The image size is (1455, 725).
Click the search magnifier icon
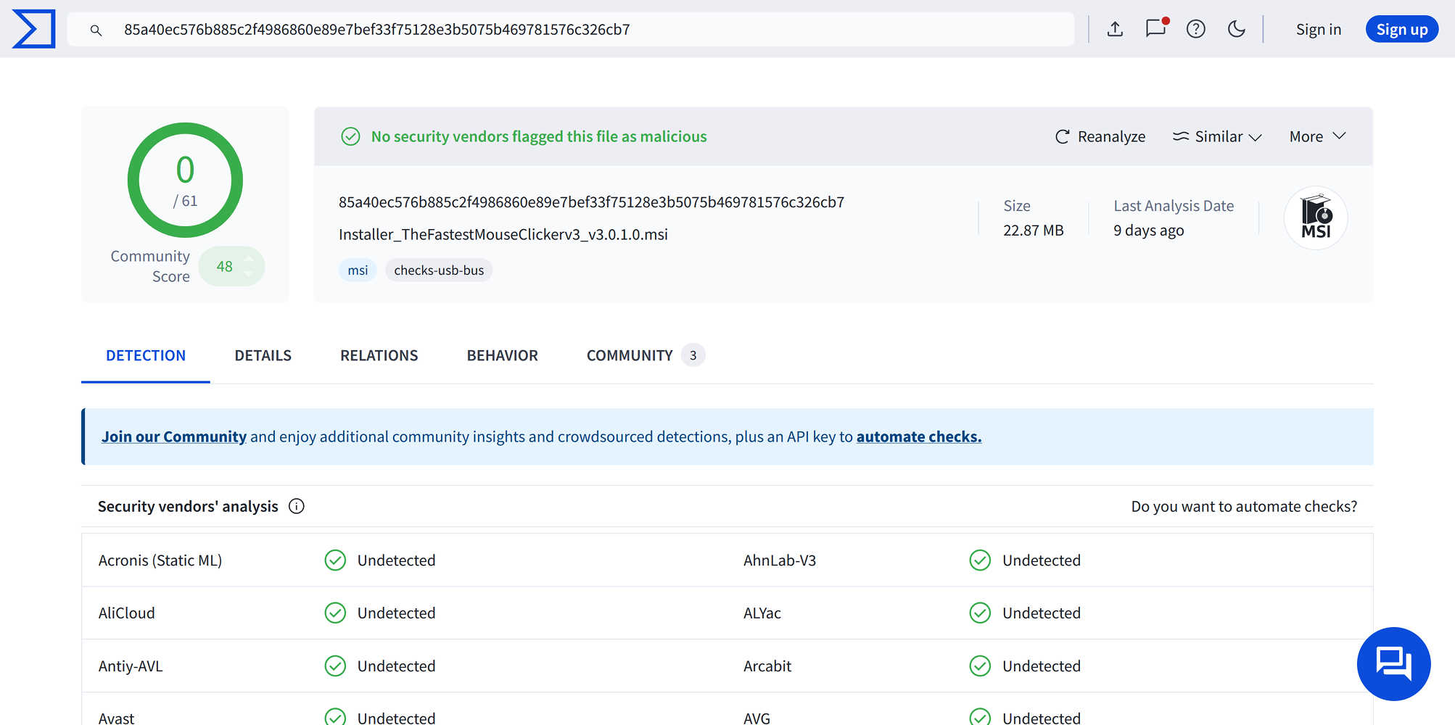click(x=96, y=30)
